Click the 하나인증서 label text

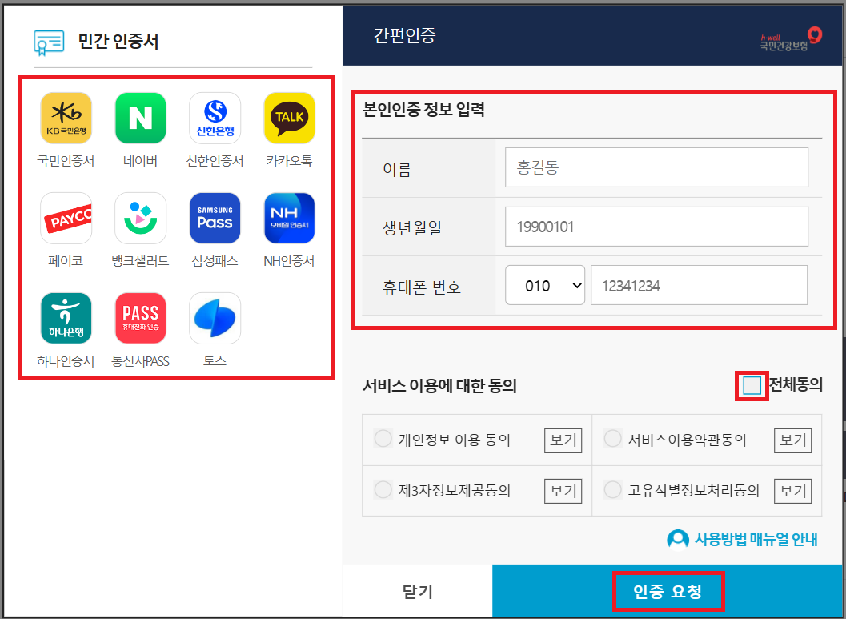point(66,361)
